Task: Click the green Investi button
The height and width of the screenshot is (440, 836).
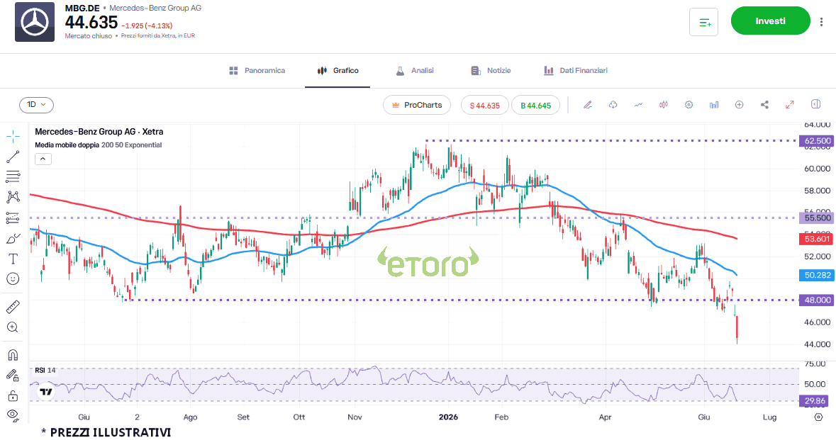Action: pos(771,21)
